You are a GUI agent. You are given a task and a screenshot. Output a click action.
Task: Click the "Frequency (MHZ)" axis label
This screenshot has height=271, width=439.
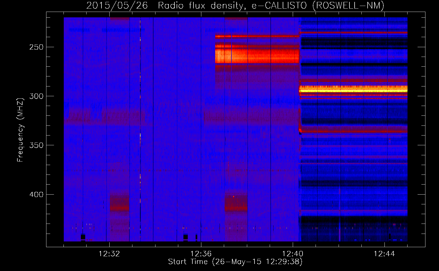(20, 130)
